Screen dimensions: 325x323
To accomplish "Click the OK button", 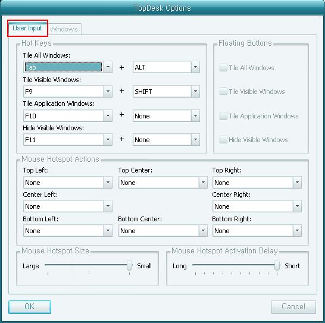I will click(30, 307).
